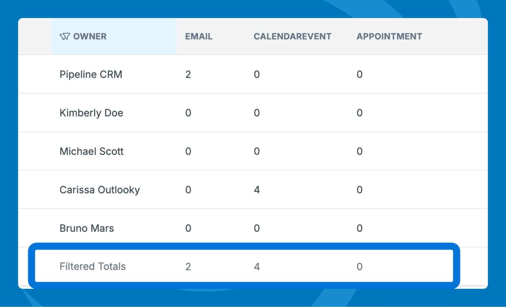The image size is (506, 307).
Task: Select Michael Scott's calendar event count cell
Action: [257, 151]
